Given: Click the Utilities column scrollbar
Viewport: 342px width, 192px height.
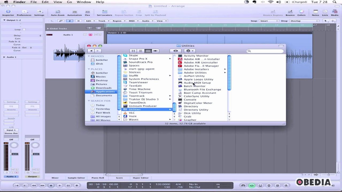Looking at the screenshot, I should click(229, 73).
